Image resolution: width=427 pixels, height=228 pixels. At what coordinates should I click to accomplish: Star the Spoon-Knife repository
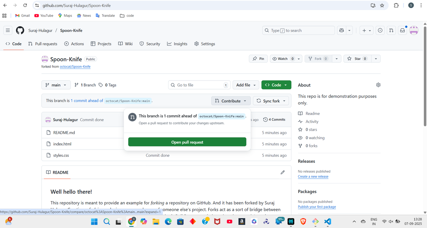coord(357,59)
